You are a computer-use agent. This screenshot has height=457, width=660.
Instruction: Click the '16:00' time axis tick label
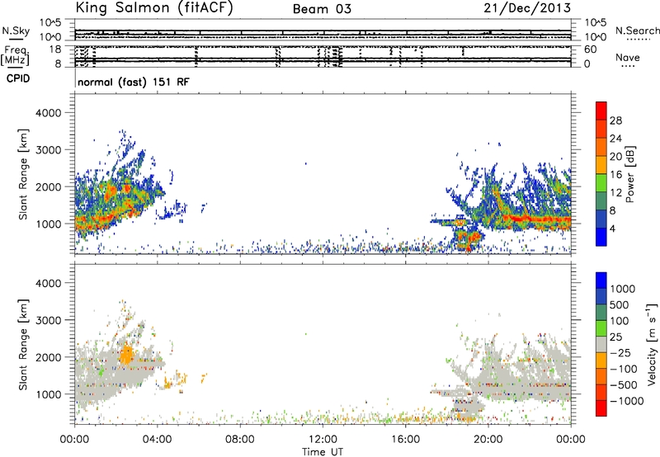[405, 440]
